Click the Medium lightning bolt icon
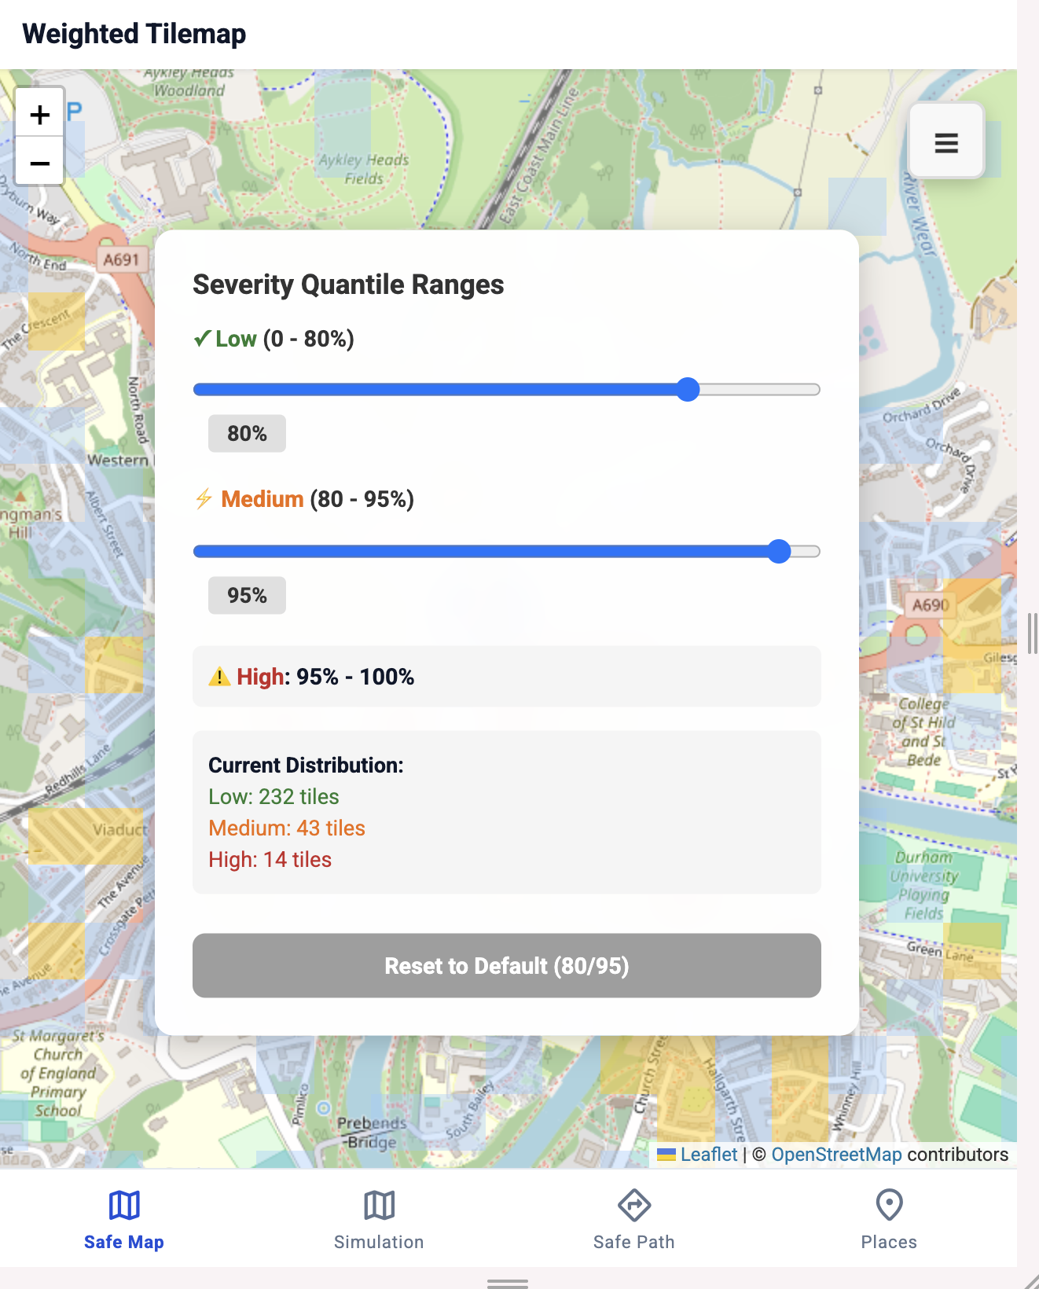The image size is (1039, 1289). [x=204, y=499]
